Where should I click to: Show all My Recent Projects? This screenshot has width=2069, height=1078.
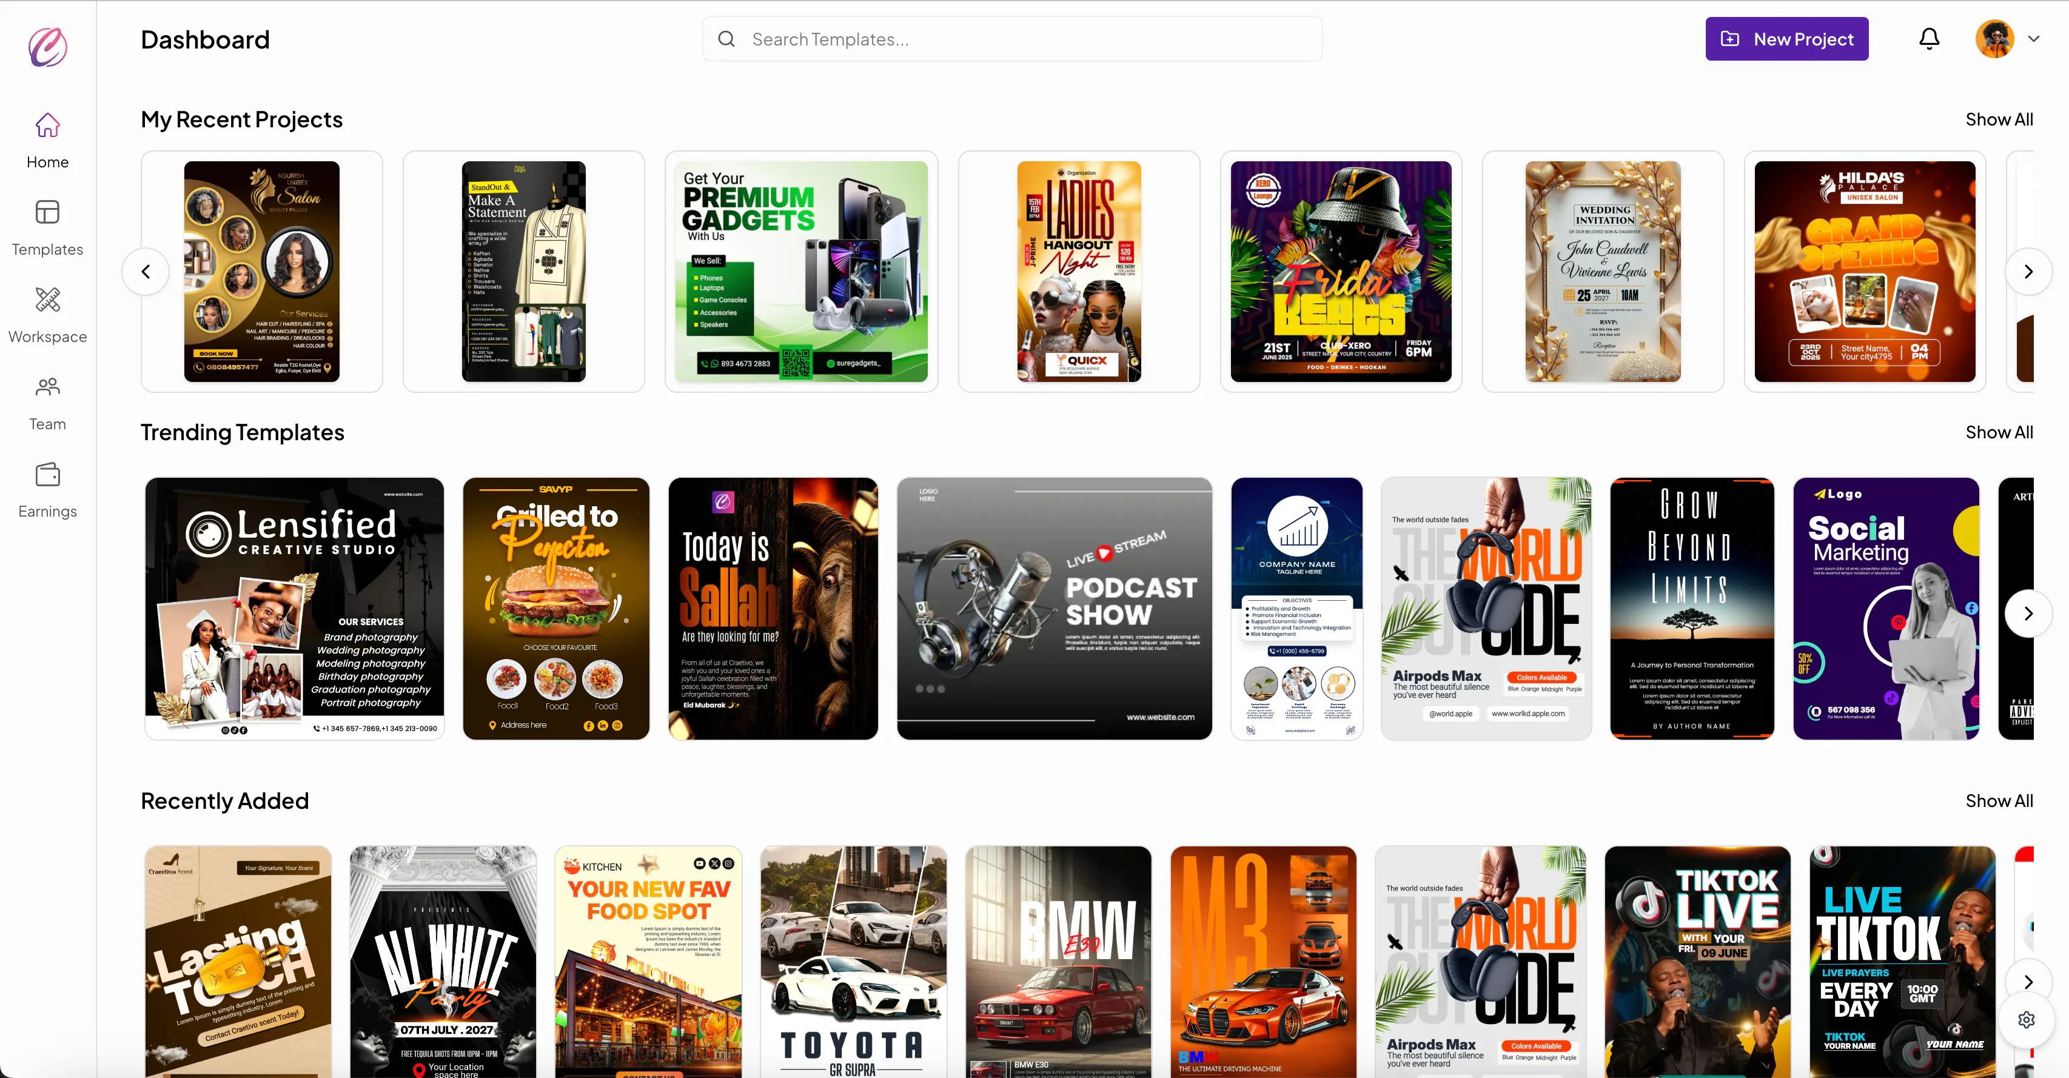pos(1998,119)
